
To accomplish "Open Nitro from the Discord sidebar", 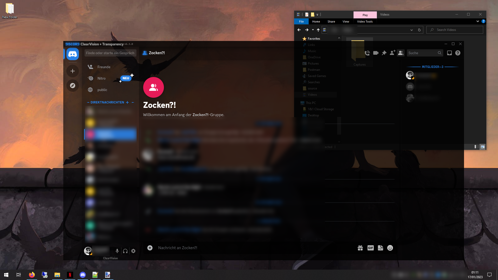I will pyautogui.click(x=101, y=78).
